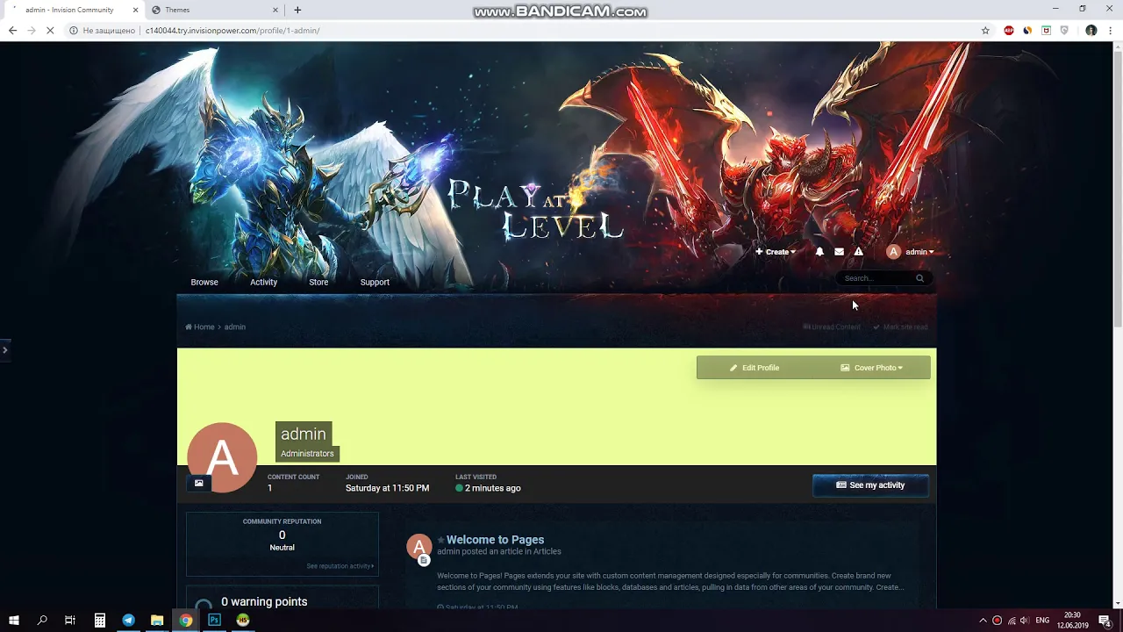The image size is (1123, 632).
Task: Click the admin breadcrumb link
Action: (x=234, y=327)
